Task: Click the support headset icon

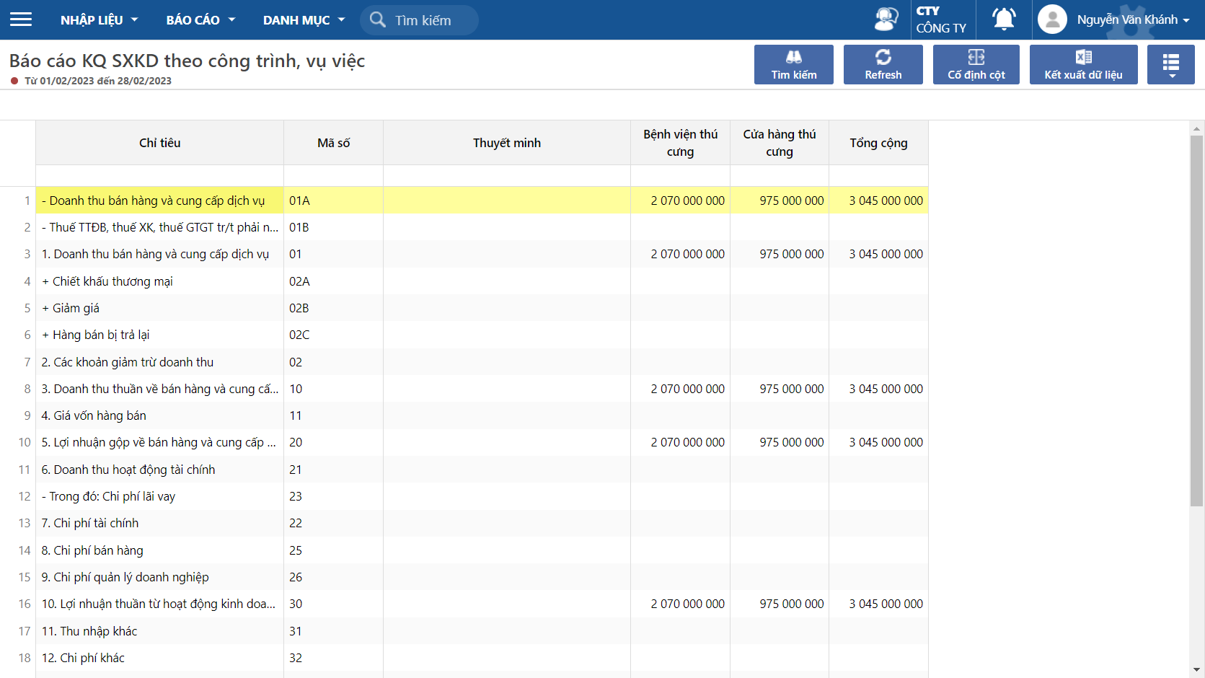Action: pyautogui.click(x=886, y=19)
